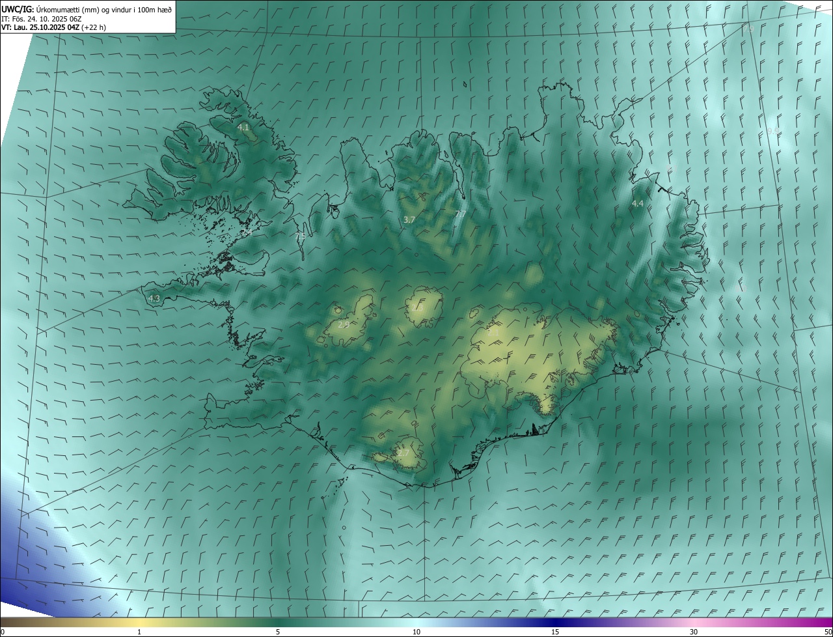Pick the dark green color at the 5 mm mark
Screen dimensions: 833x637
point(278,622)
